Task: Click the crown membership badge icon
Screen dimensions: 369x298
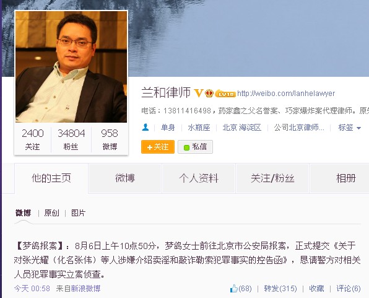Action: (209, 94)
